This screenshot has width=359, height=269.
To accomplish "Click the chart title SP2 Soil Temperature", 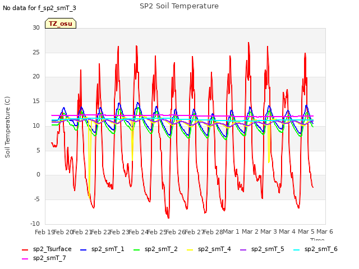I will [179, 6].
